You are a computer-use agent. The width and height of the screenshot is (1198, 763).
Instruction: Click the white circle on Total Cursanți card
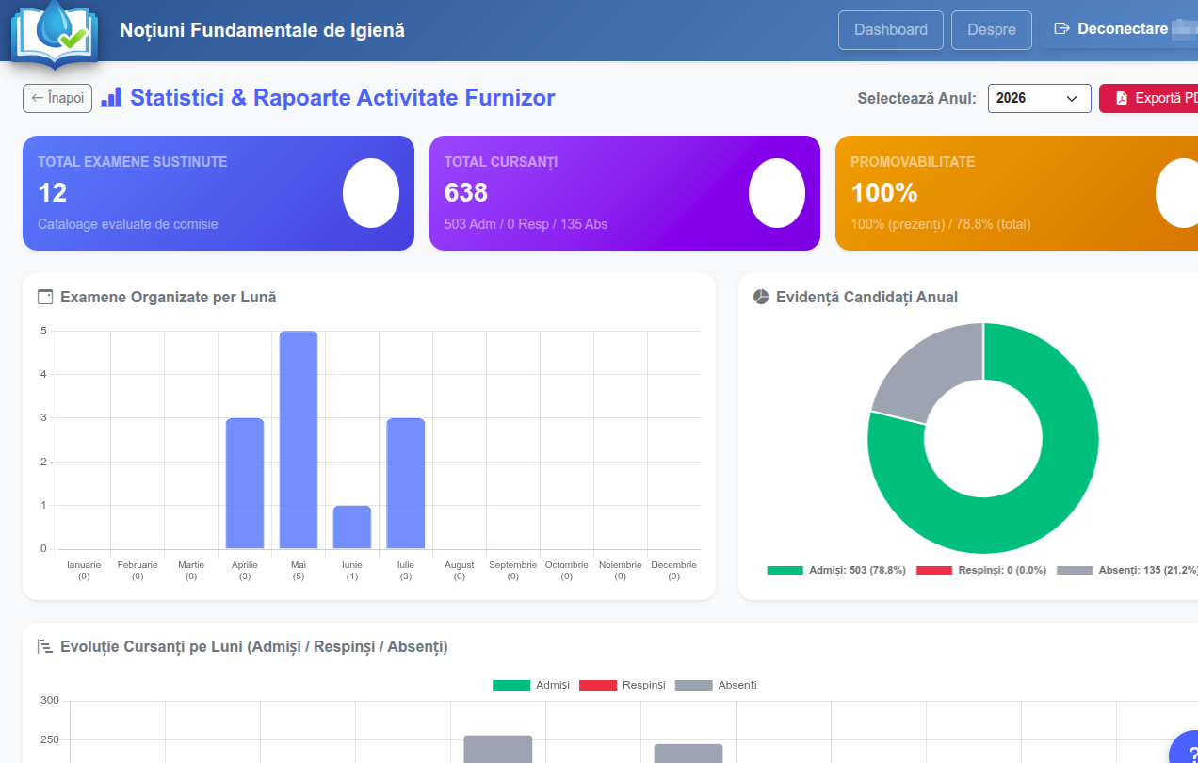(x=777, y=193)
